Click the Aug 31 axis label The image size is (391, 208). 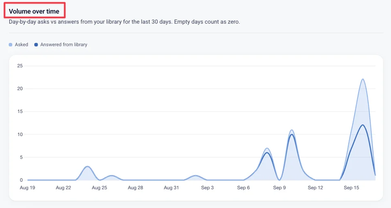point(171,188)
